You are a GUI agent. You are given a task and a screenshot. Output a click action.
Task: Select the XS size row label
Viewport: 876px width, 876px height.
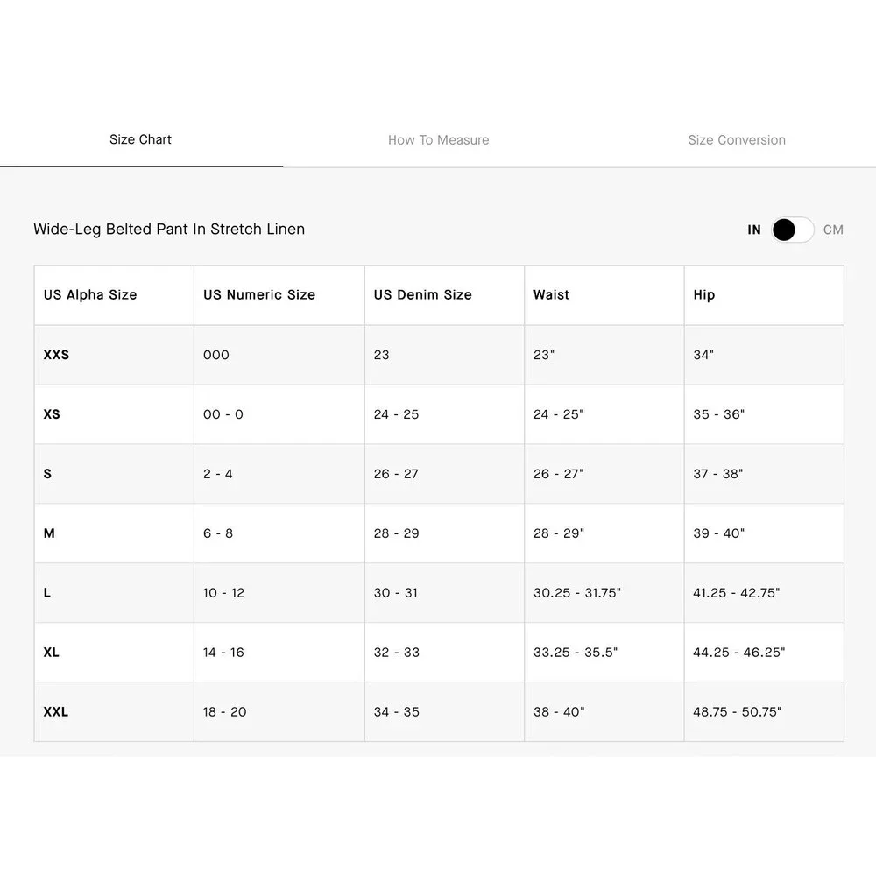click(x=52, y=414)
